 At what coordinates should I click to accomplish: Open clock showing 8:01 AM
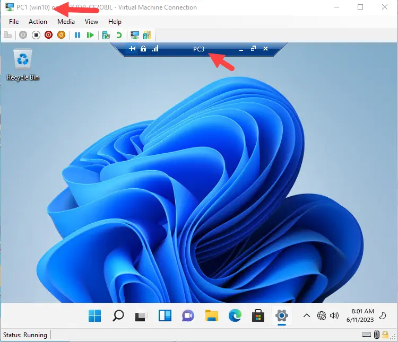click(360, 315)
